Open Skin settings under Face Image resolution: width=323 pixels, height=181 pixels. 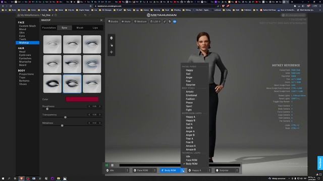pyautogui.click(x=22, y=33)
